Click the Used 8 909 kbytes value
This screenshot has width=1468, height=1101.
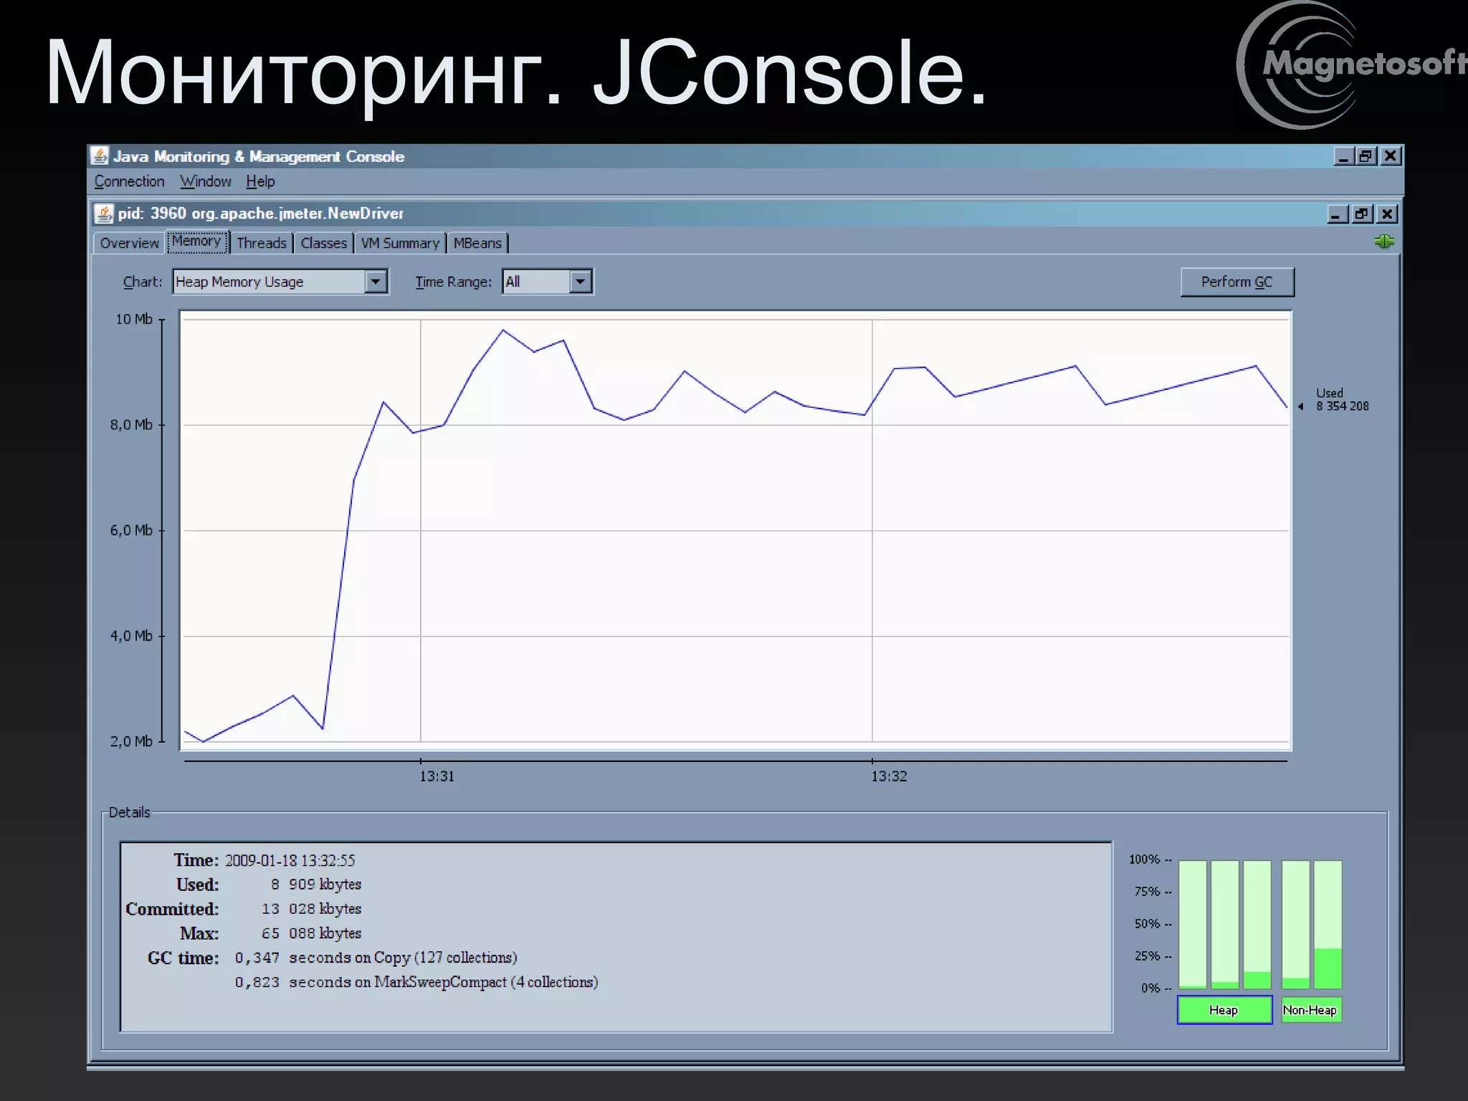tap(315, 885)
